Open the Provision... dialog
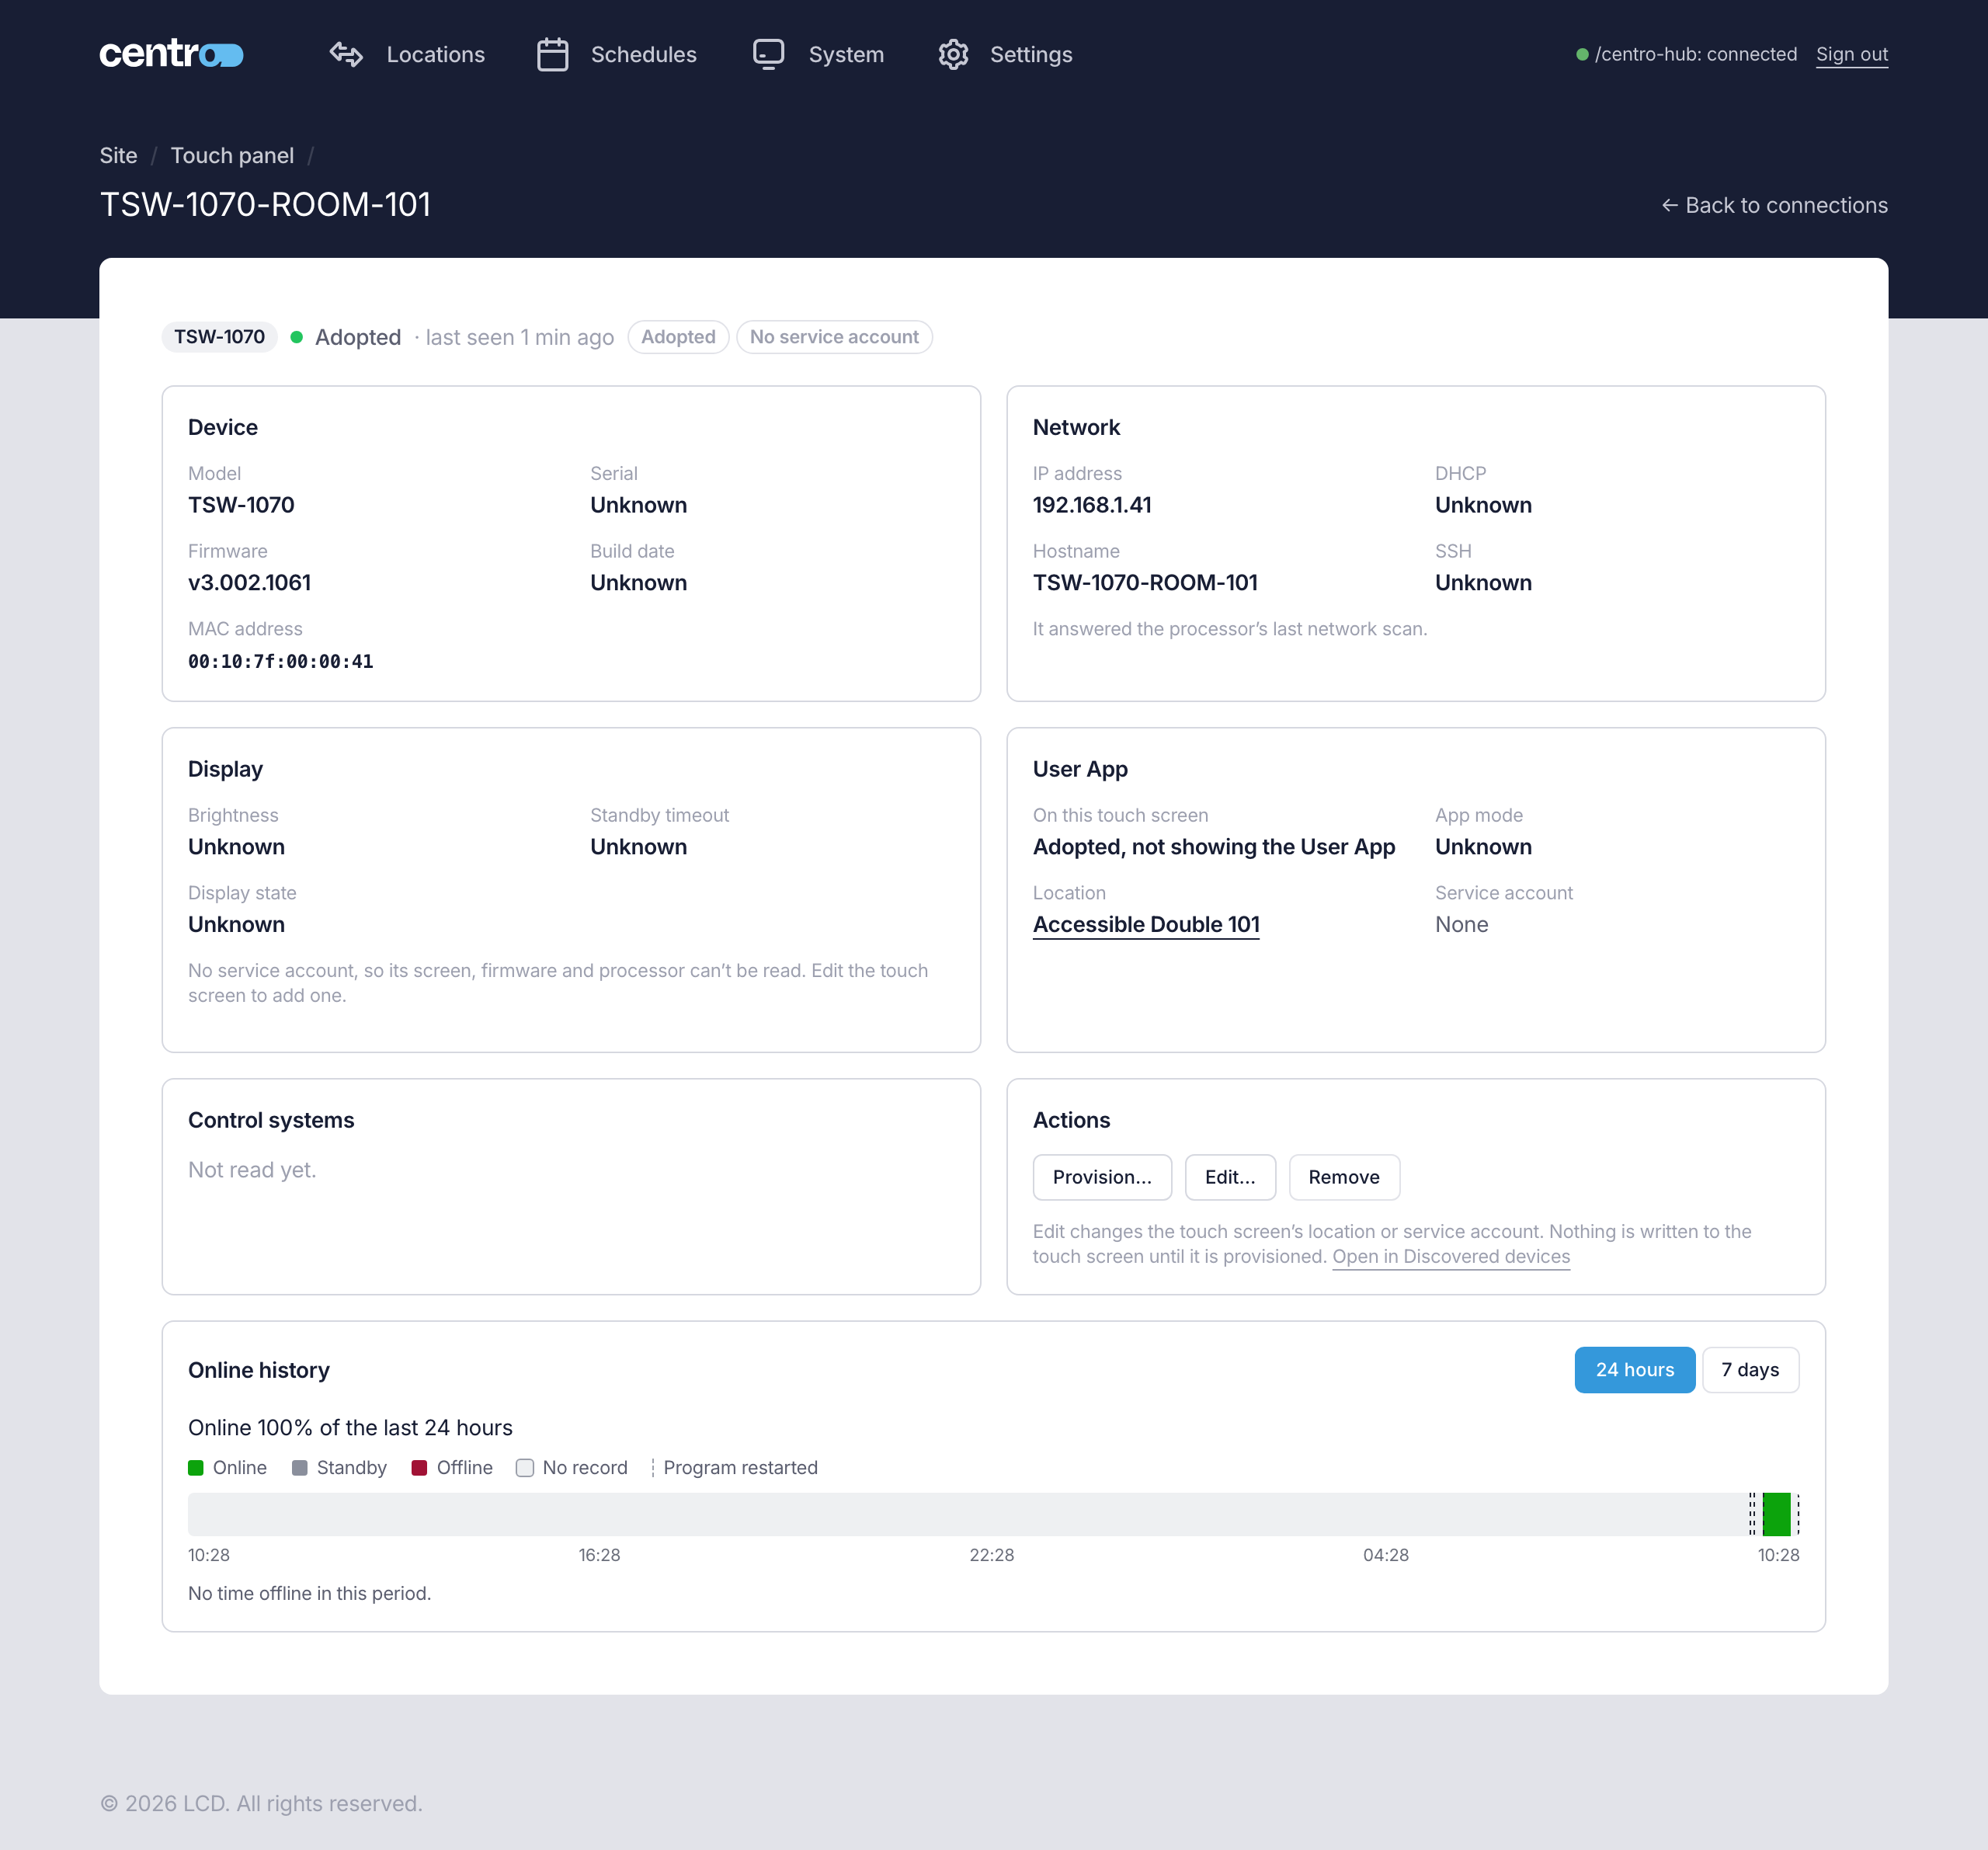Image resolution: width=1988 pixels, height=1850 pixels. 1101,1176
